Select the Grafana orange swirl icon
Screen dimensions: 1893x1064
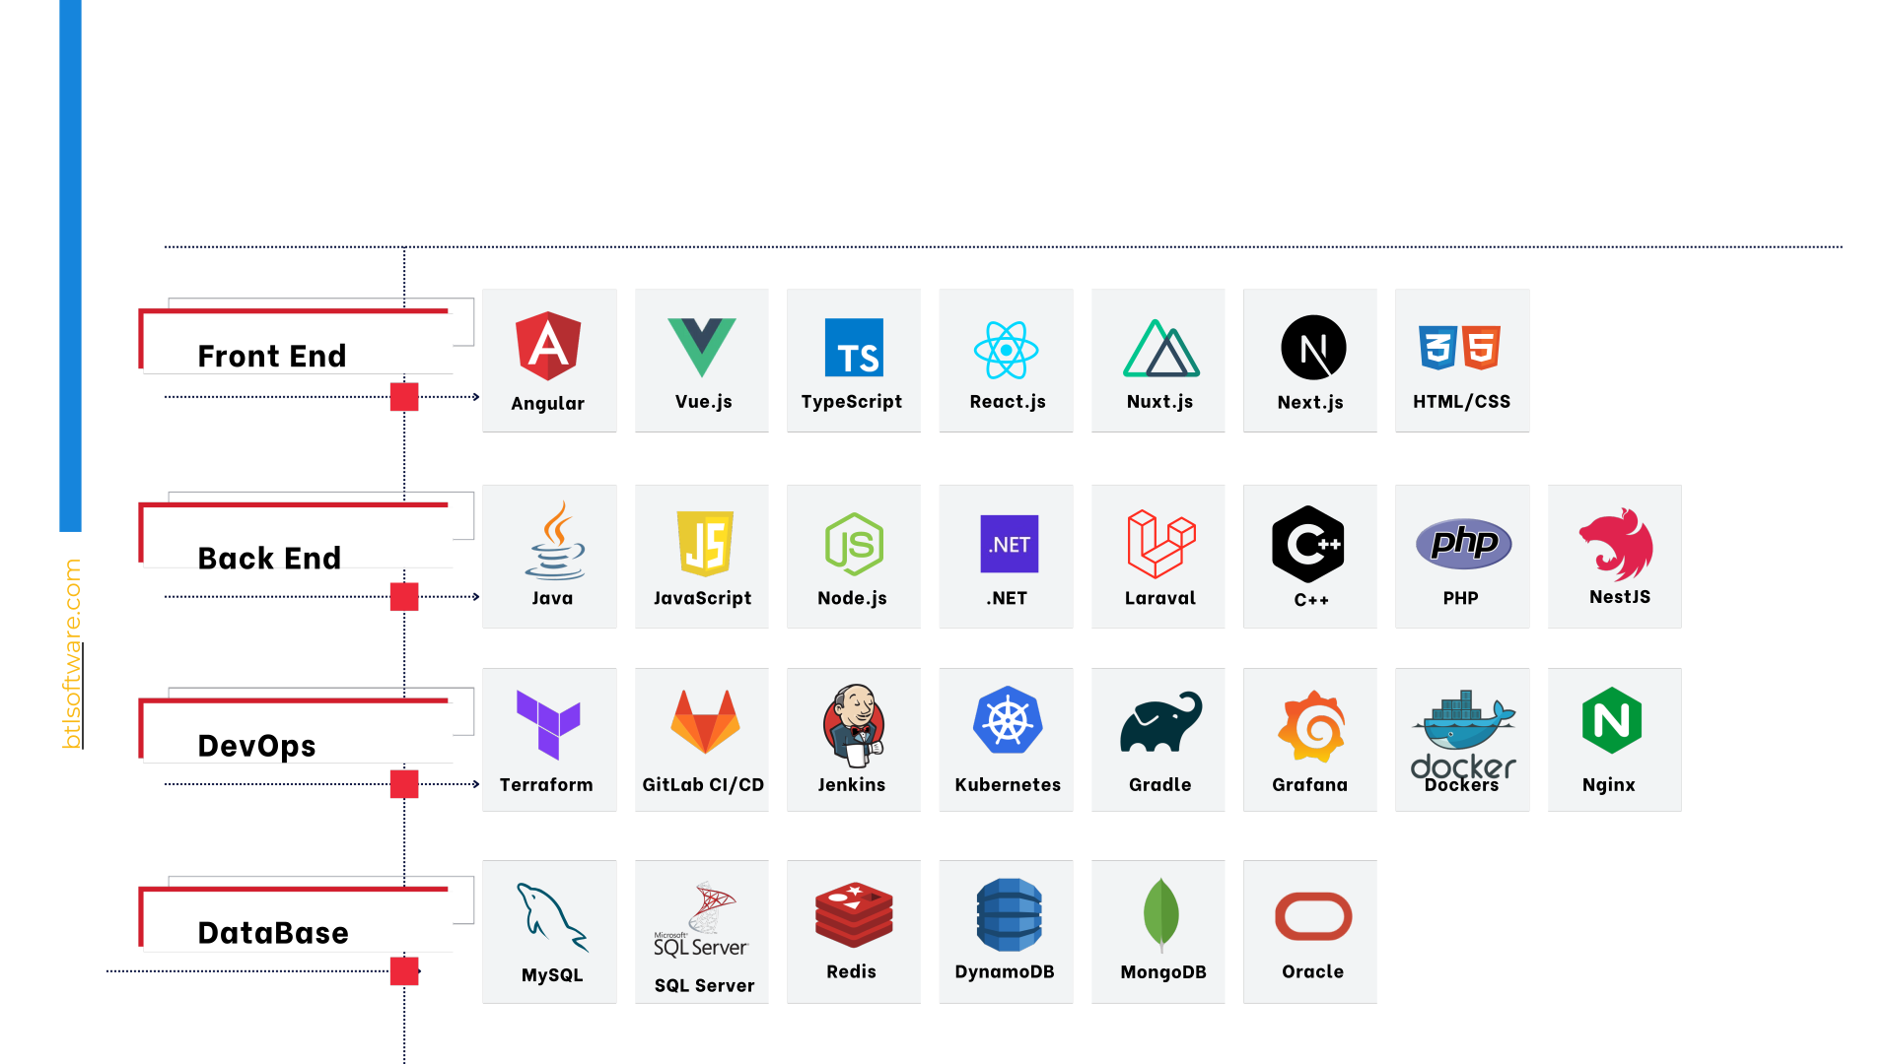tap(1312, 726)
